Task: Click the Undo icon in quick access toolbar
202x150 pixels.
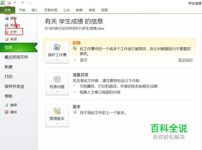Action: pos(15,3)
